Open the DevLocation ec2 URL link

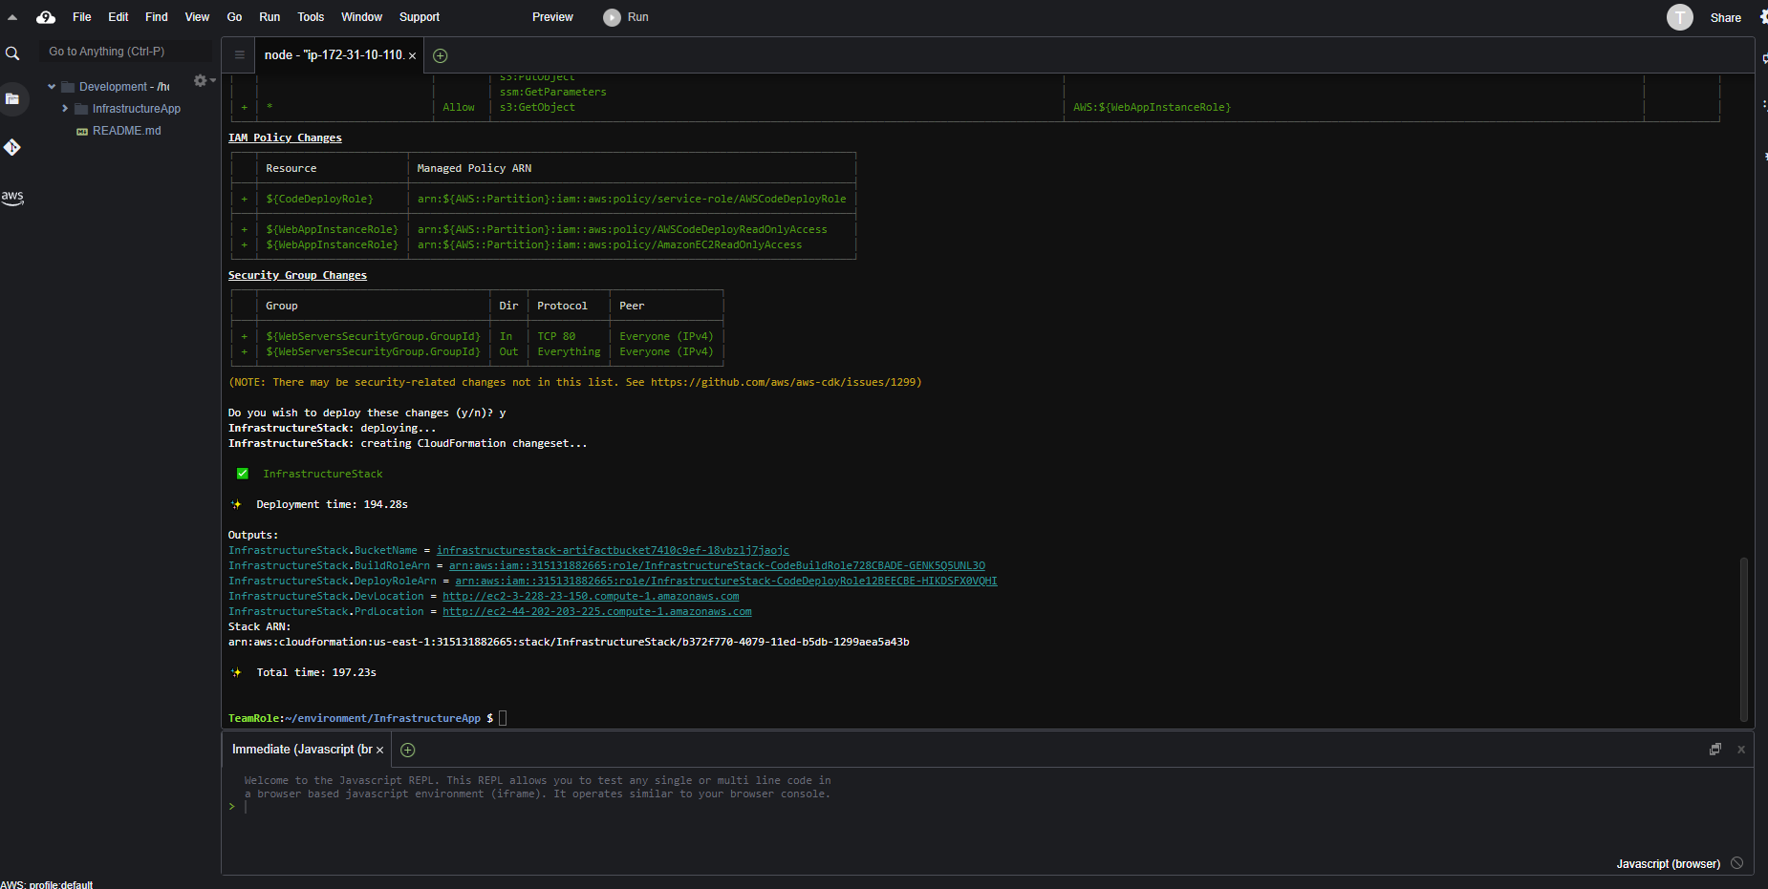tap(591, 596)
